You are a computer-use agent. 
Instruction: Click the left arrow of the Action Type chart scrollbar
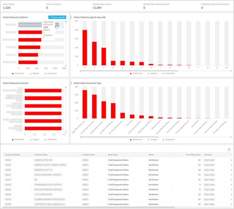tap(81, 137)
